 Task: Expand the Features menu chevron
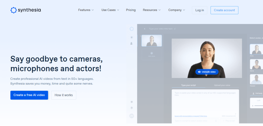(x=92, y=10)
